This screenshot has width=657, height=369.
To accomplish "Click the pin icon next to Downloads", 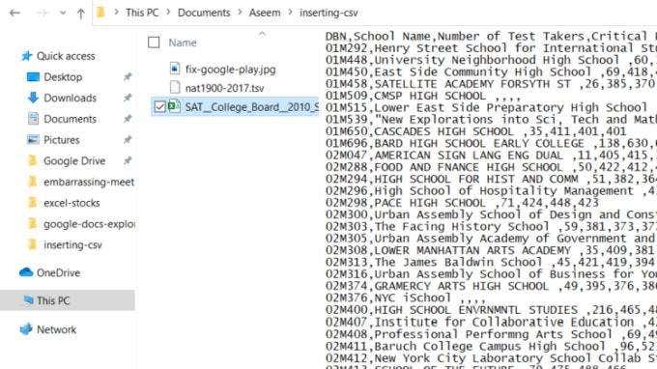I will pyautogui.click(x=128, y=98).
